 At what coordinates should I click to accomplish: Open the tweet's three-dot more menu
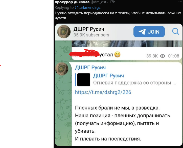180,2
